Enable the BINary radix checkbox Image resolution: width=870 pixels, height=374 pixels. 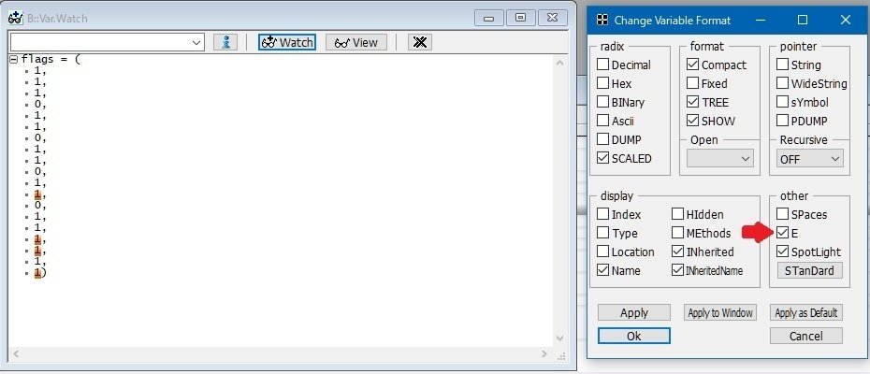tap(602, 102)
